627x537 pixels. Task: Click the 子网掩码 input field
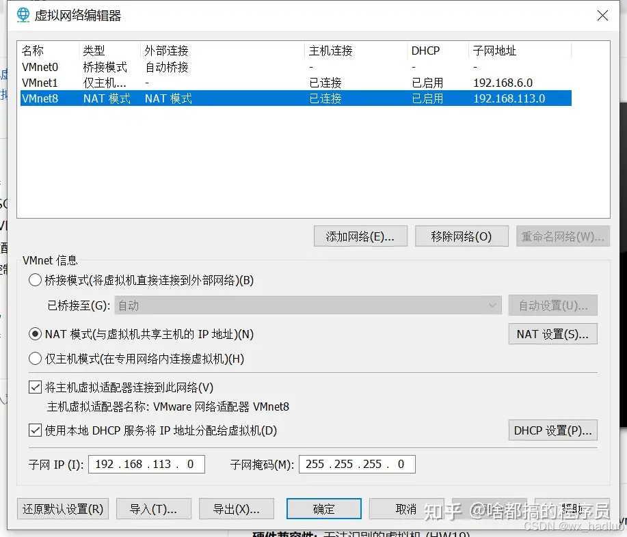tap(357, 465)
